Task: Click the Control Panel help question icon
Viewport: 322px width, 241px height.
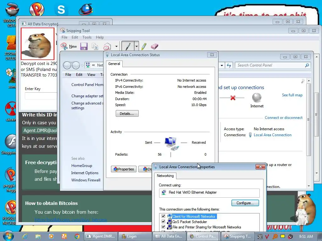Action: coord(303,81)
